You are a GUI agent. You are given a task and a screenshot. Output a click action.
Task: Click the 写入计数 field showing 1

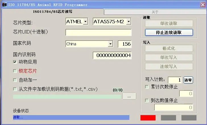175,80
